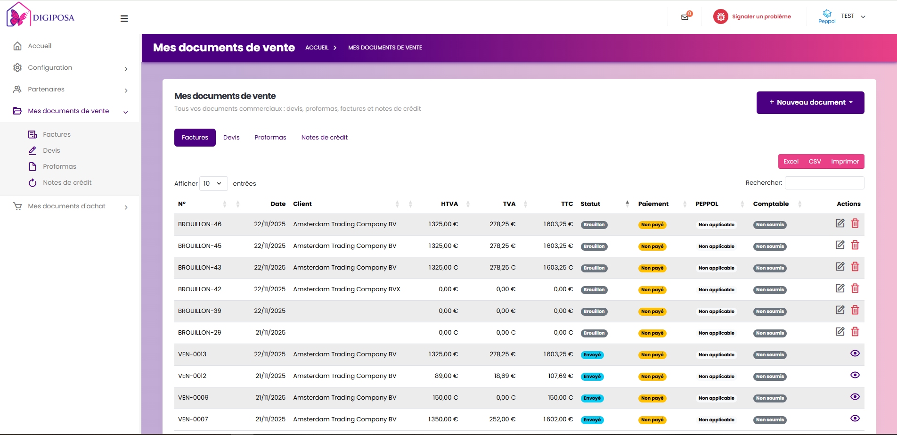Open the hamburger navigation menu
897x435 pixels.
(124, 18)
